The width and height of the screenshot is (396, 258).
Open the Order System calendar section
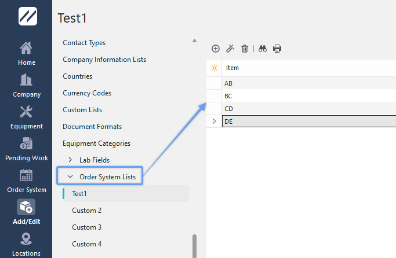(x=26, y=181)
